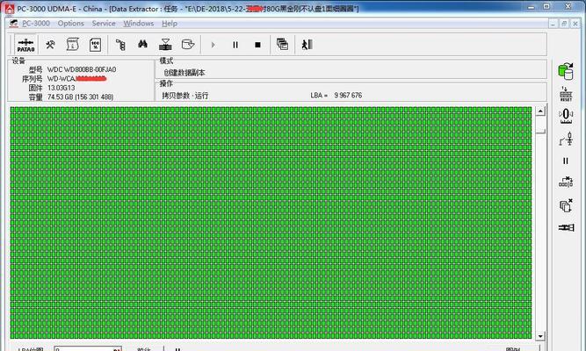
Task: Close the inner Data Extractor child window
Action: (x=575, y=24)
